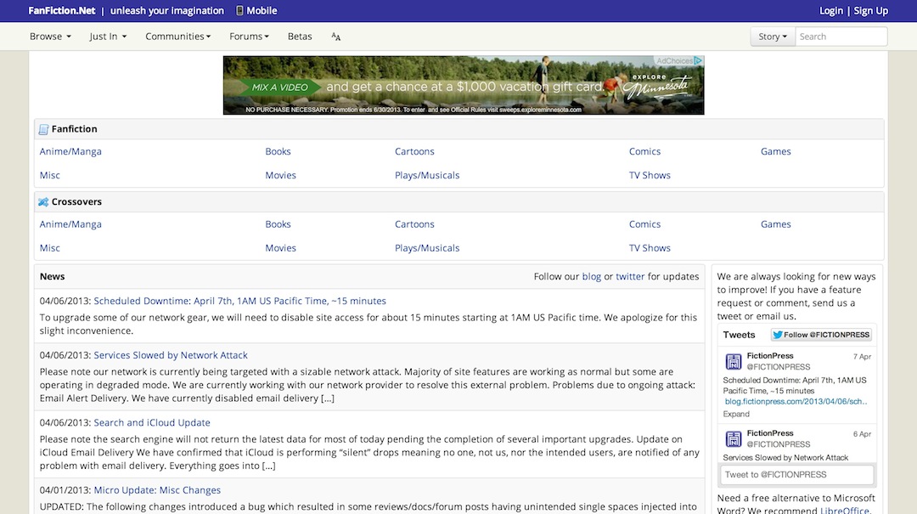This screenshot has width=917, height=514.
Task: Focus the Search input field
Action: click(841, 37)
